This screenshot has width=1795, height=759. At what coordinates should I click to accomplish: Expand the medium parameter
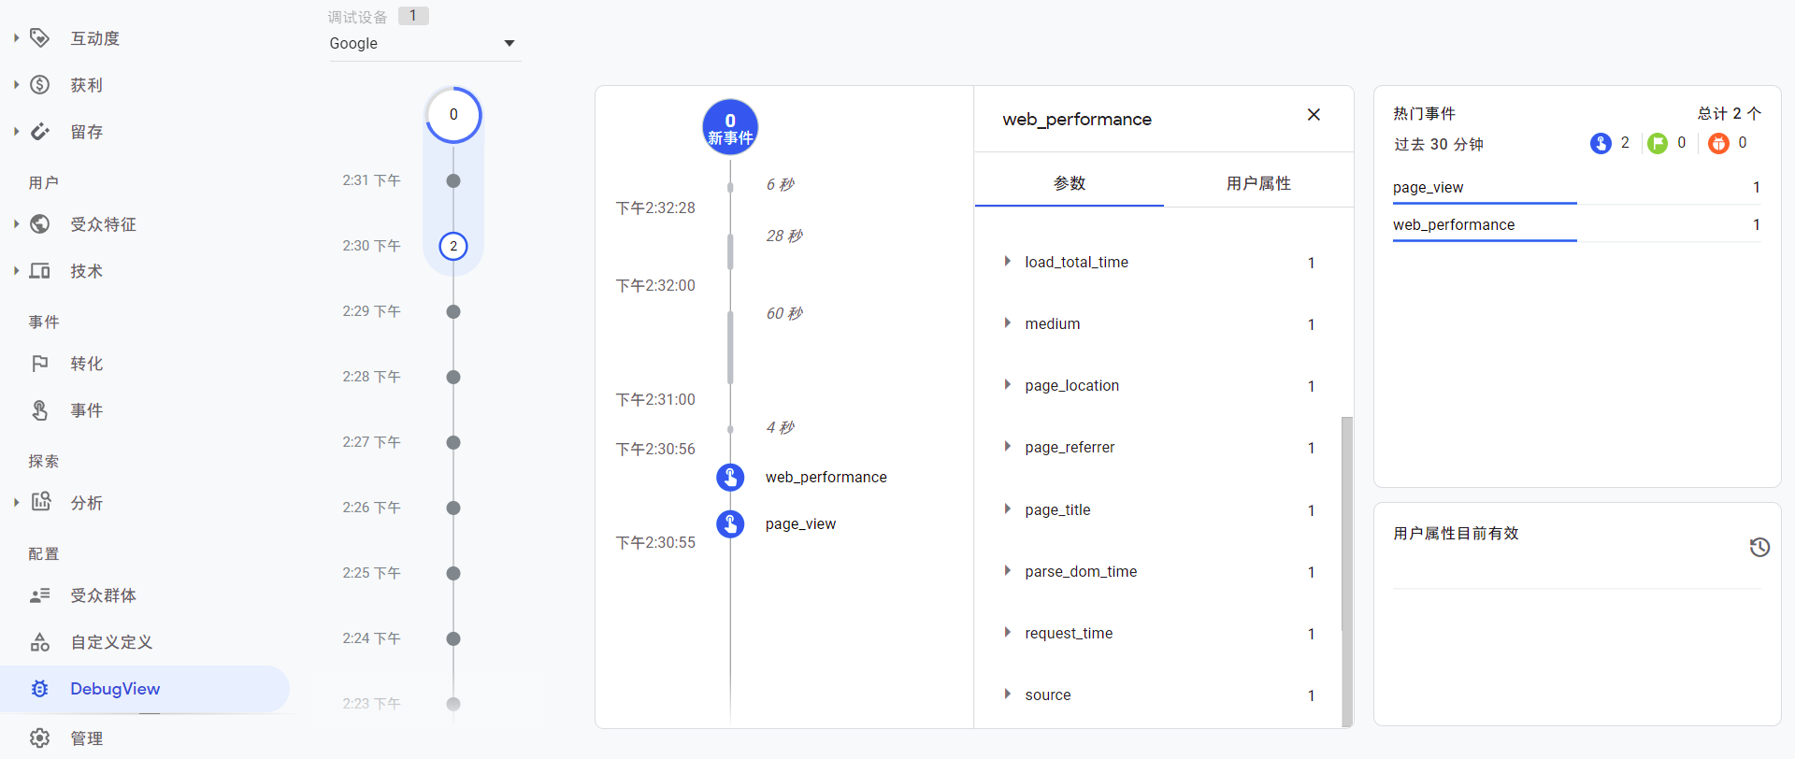(1007, 323)
